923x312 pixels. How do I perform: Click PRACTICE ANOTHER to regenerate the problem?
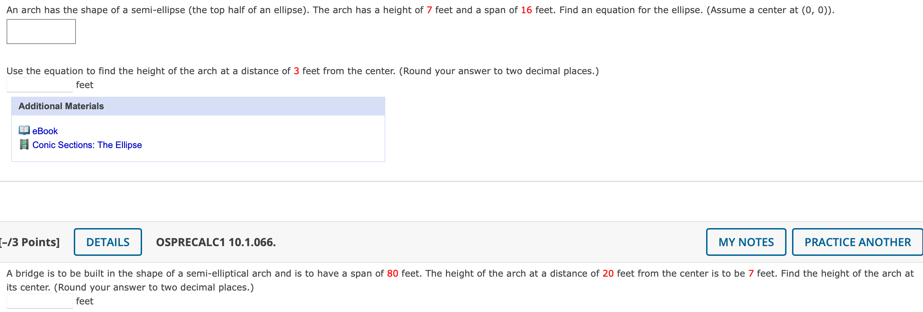[857, 242]
